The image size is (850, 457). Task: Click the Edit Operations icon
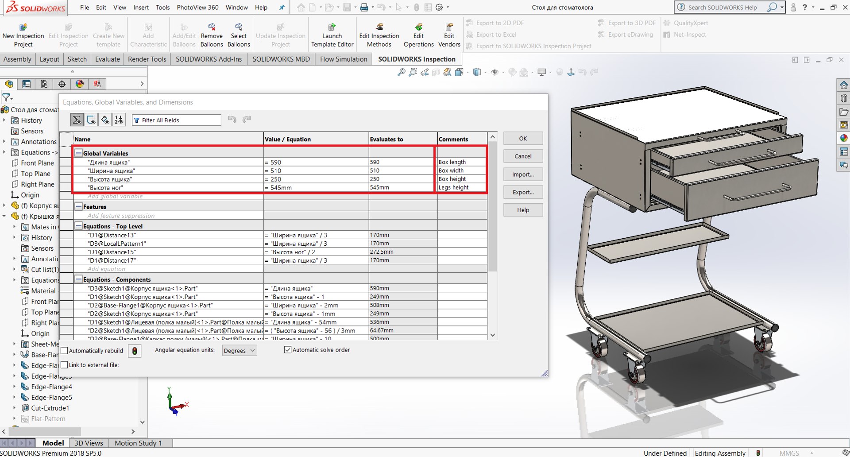pos(418,27)
